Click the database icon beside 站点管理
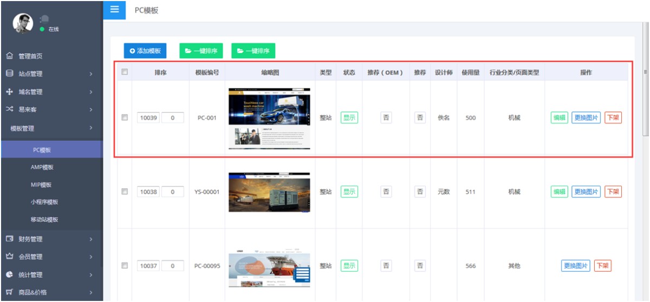The height and width of the screenshot is (302, 650). [x=9, y=74]
